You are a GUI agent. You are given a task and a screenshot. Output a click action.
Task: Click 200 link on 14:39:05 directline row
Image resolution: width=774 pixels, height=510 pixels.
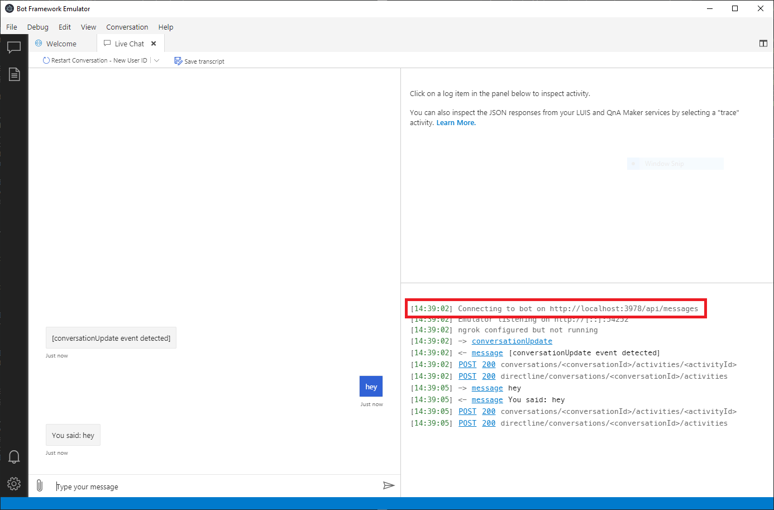pyautogui.click(x=489, y=423)
